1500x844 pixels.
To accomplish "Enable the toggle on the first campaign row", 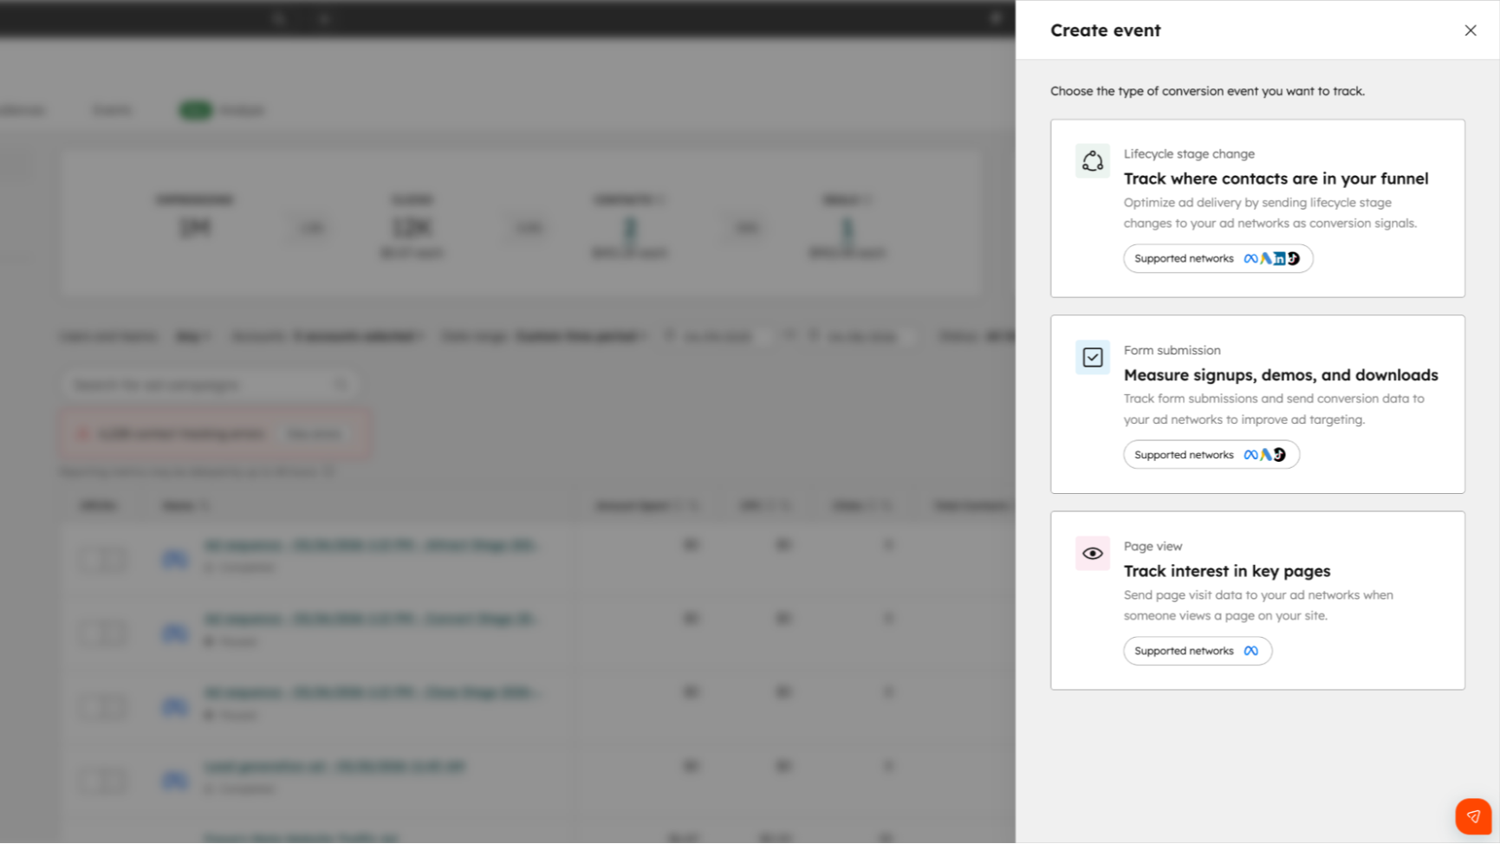I will 101,559.
